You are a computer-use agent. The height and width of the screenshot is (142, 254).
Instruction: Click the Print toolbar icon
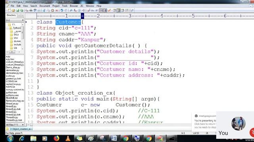point(31,11)
